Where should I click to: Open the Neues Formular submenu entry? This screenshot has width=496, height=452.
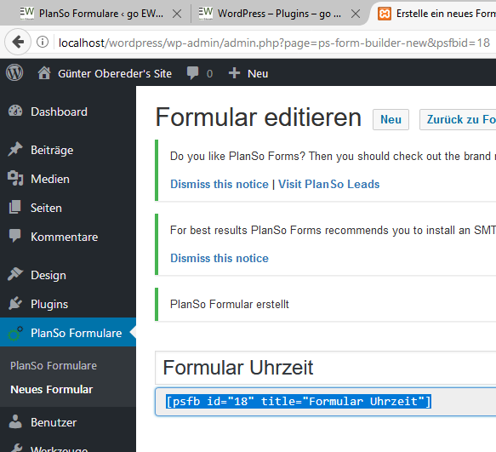tap(52, 389)
